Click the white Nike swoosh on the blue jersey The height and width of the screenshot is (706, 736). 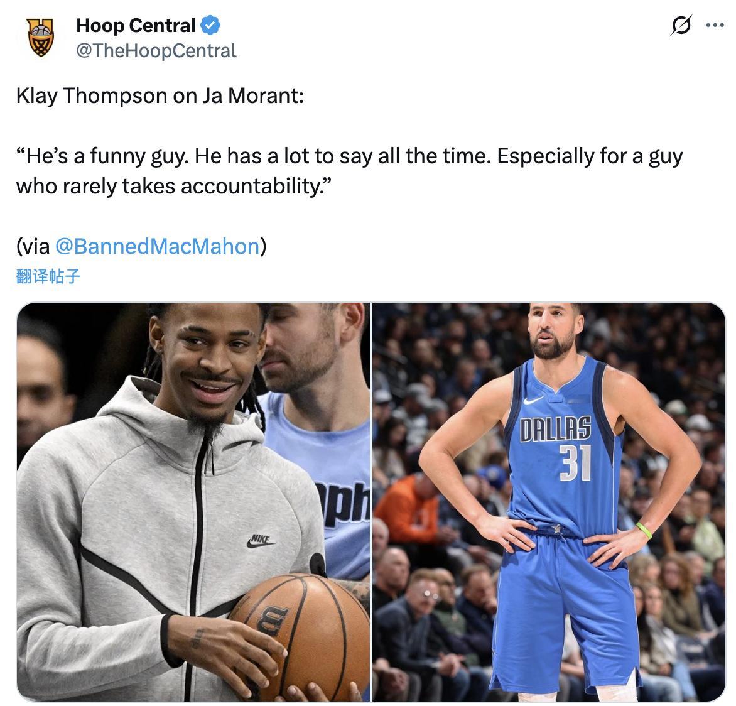[x=533, y=400]
